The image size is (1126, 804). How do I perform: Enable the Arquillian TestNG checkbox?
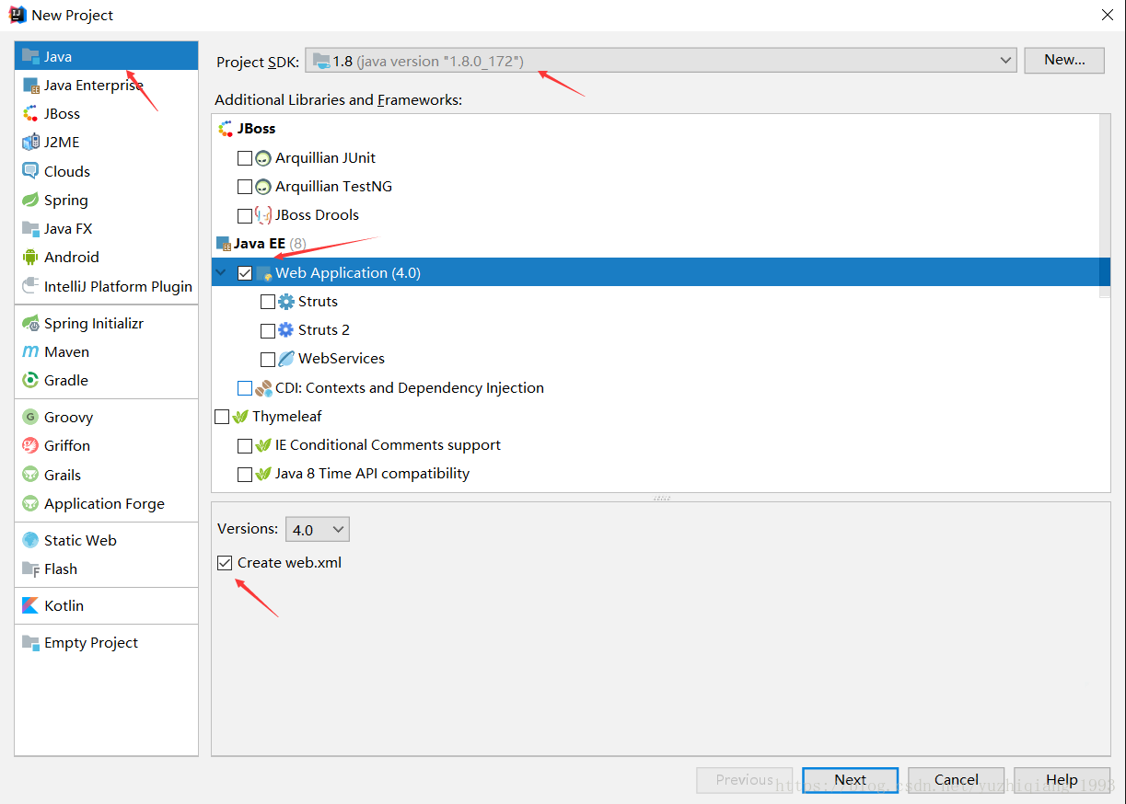pos(245,187)
